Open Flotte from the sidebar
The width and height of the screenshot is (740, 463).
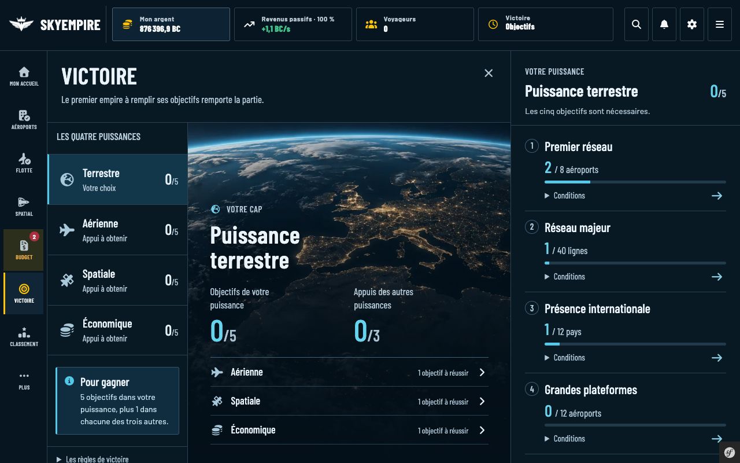24,163
